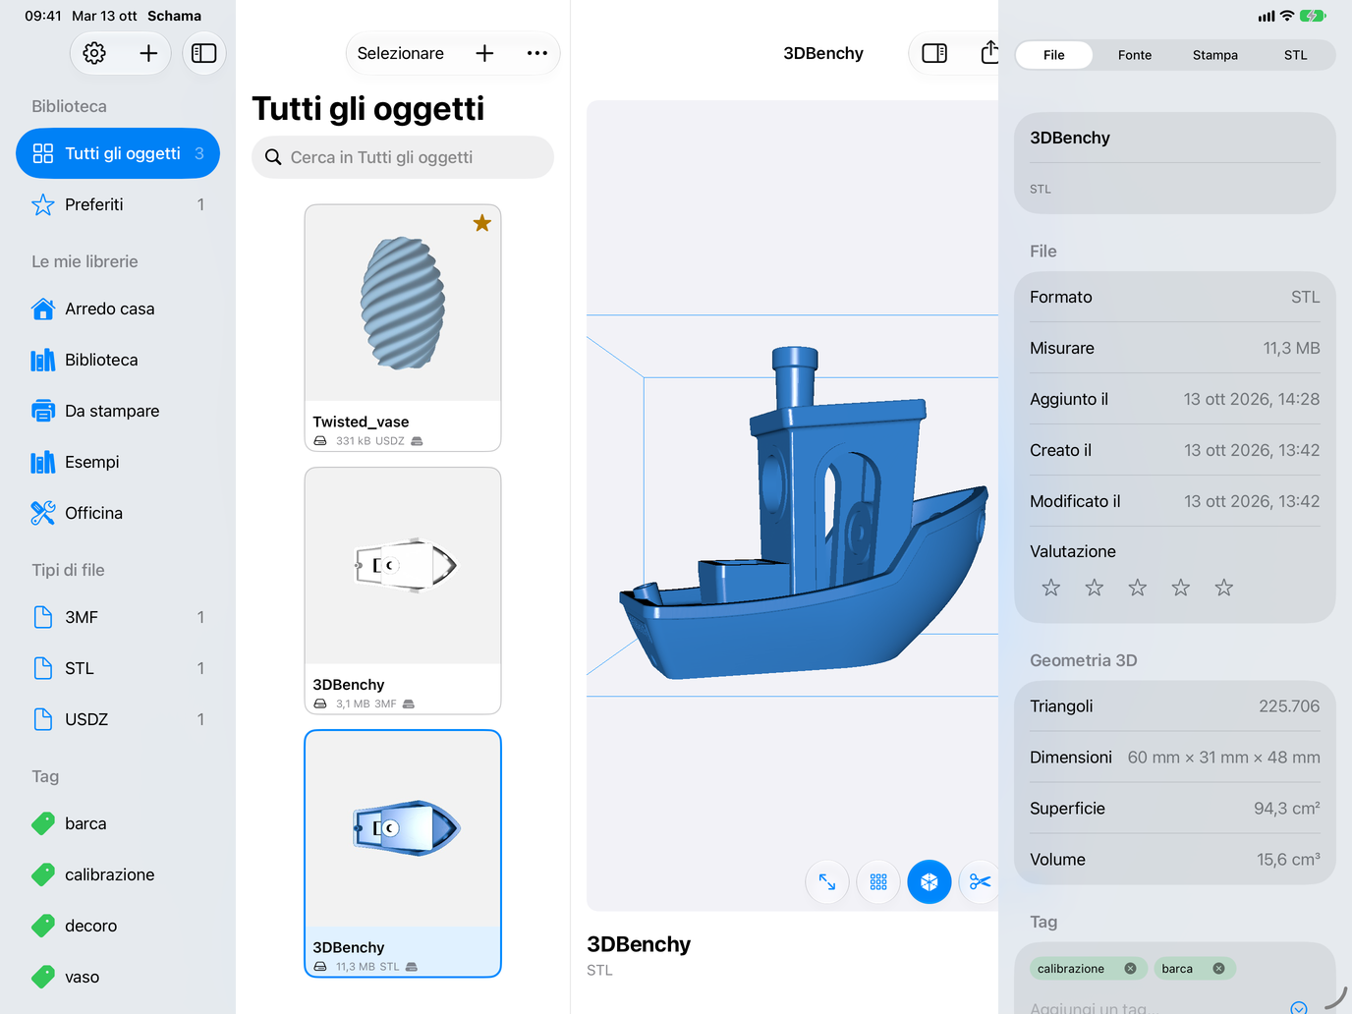Toggle the sidebar with the sidebar icon
The width and height of the screenshot is (1352, 1014).
point(204,53)
